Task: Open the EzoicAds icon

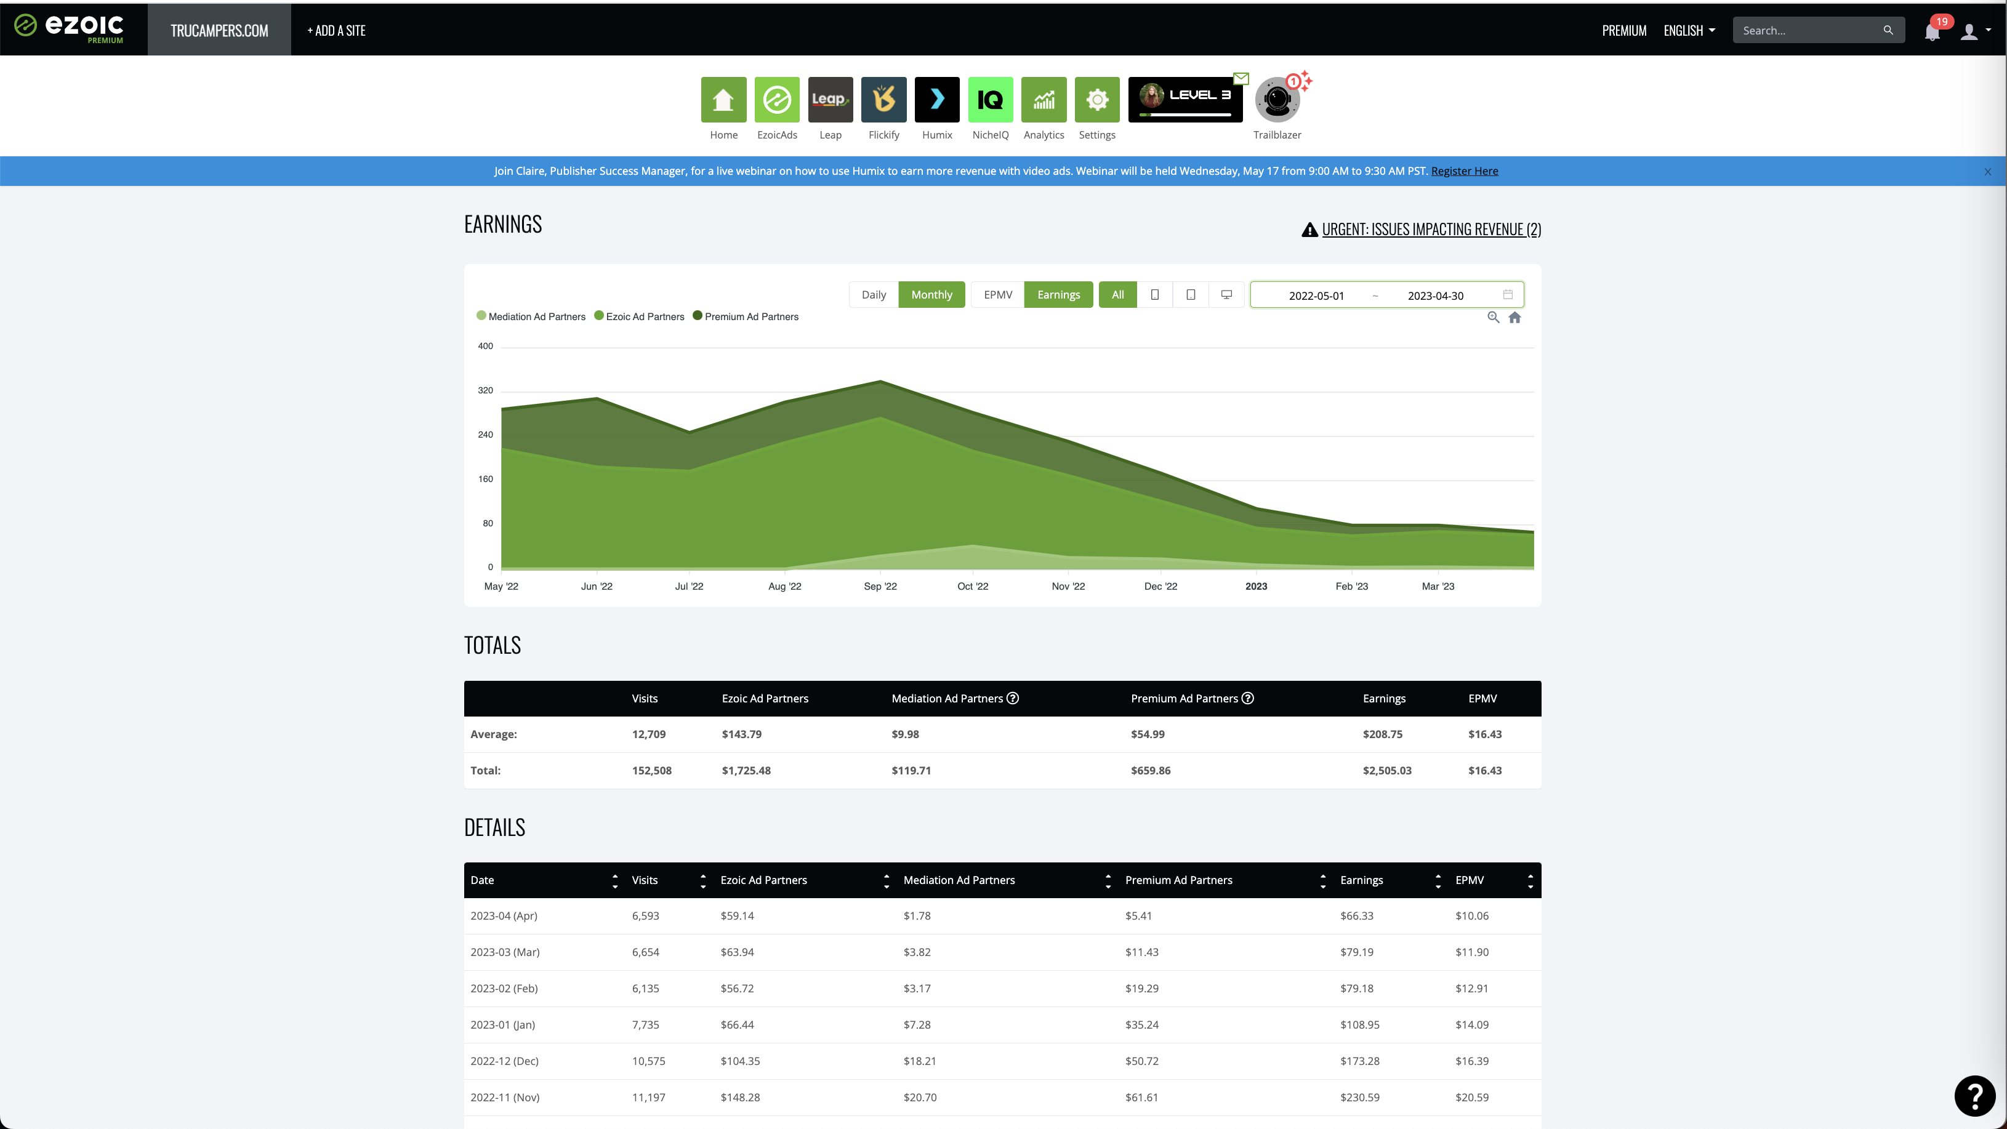Action: [777, 99]
